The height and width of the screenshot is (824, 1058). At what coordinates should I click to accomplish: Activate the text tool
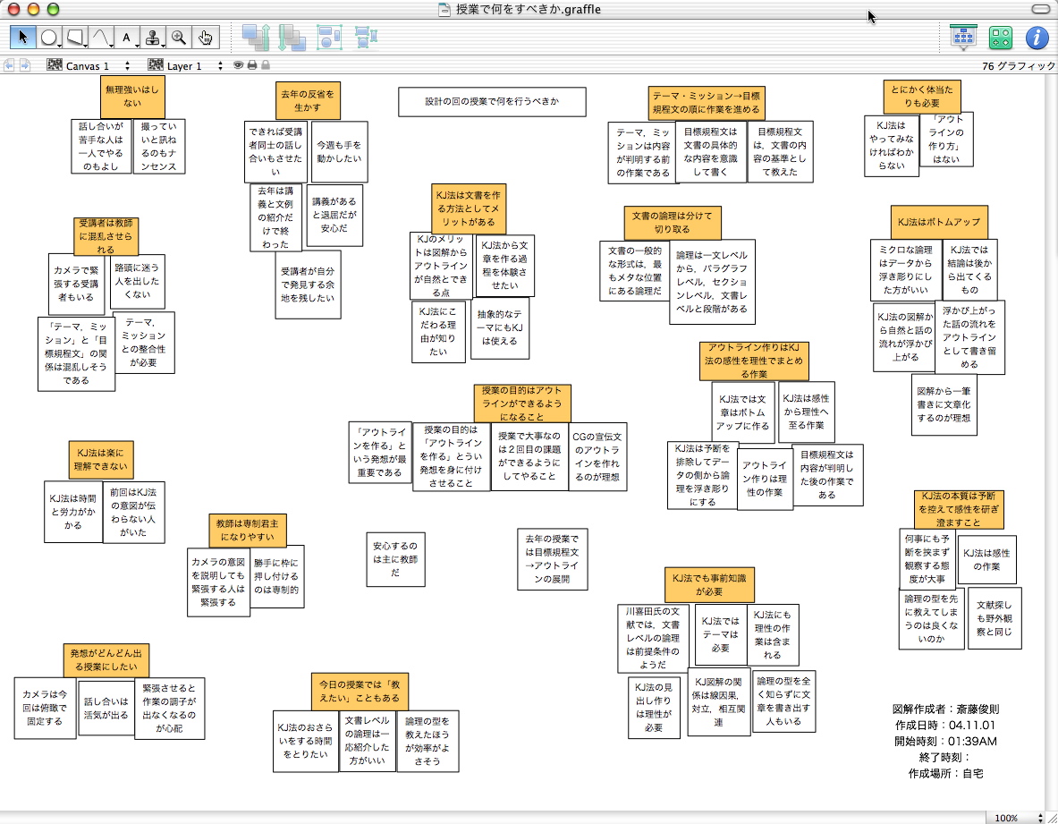tap(127, 38)
